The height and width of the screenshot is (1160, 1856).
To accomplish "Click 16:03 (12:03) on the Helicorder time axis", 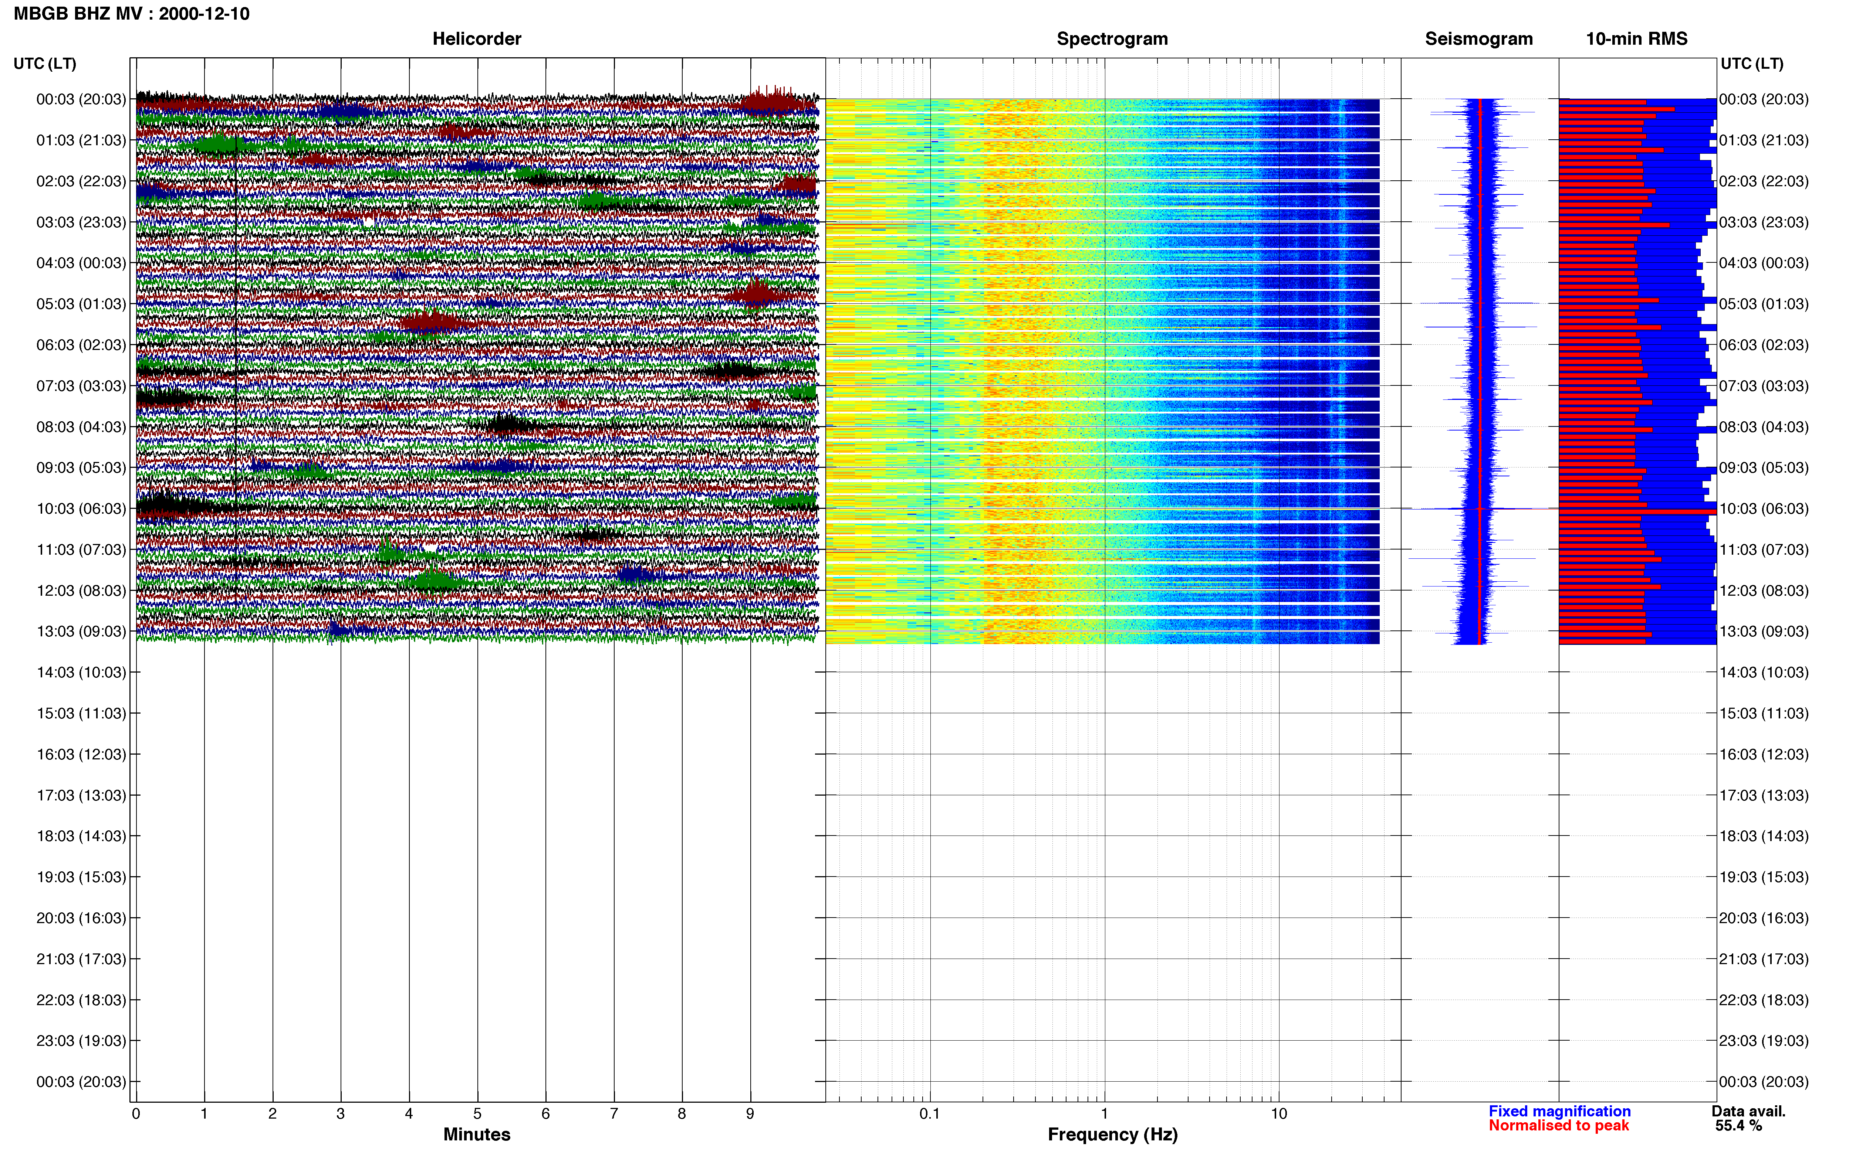I will 81,754.
